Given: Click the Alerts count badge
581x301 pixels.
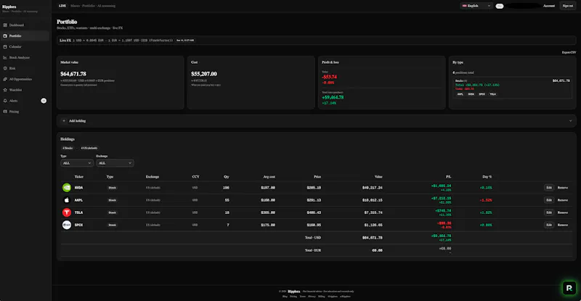Looking at the screenshot, I should tap(44, 100).
